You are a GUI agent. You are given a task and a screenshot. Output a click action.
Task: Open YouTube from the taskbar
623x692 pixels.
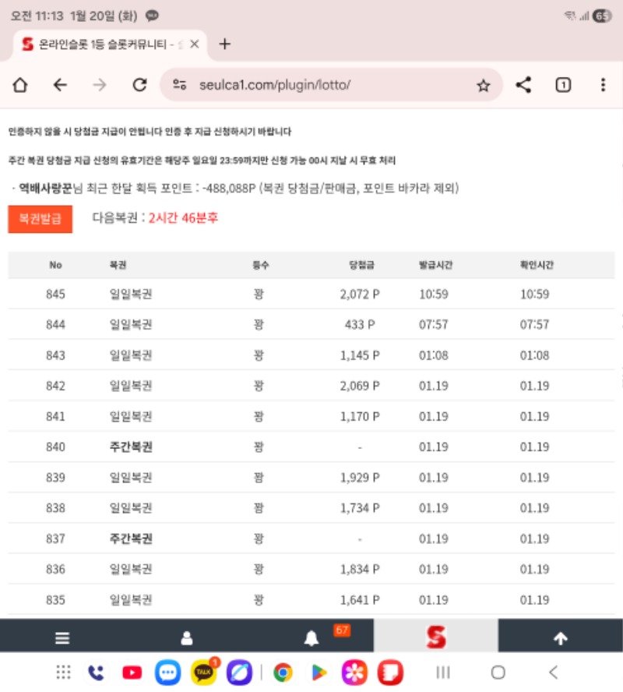[132, 672]
